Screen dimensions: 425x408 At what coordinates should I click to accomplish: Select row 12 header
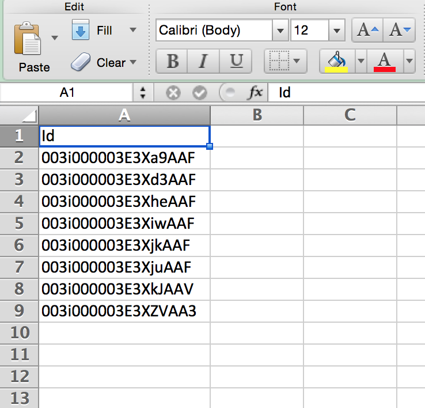click(x=19, y=377)
